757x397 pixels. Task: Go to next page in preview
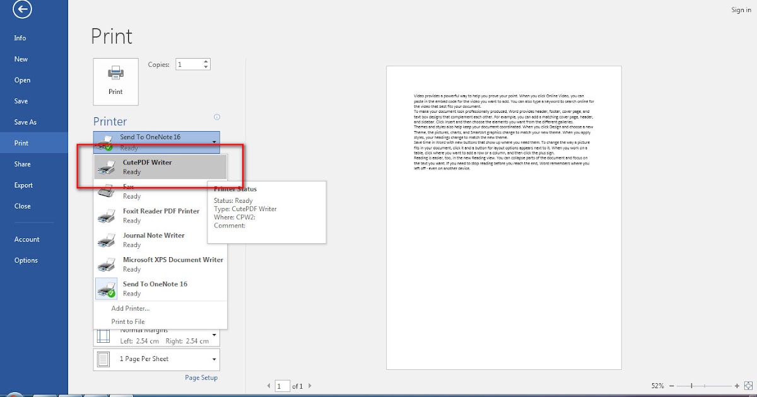pos(310,386)
